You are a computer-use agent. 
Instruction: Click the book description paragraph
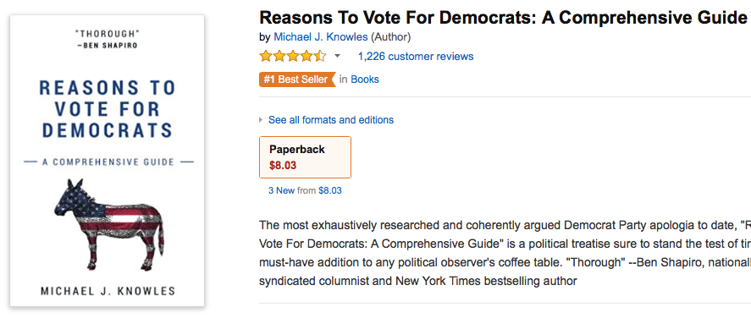tap(505, 253)
